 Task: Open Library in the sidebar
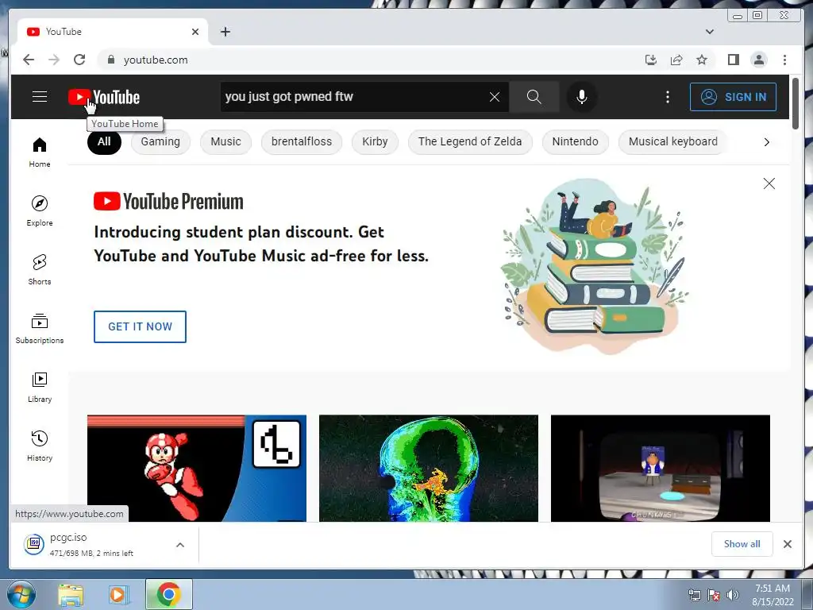coord(40,387)
